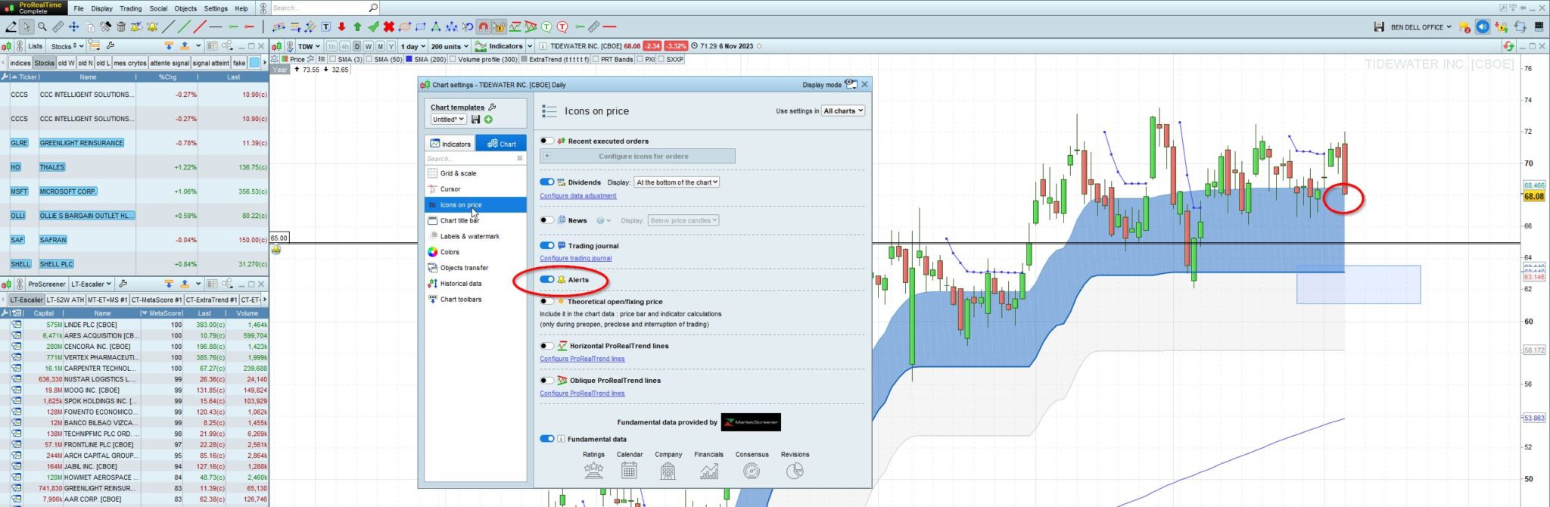Enable Recent executed orders toggle
The image size is (1550, 507).
point(546,141)
